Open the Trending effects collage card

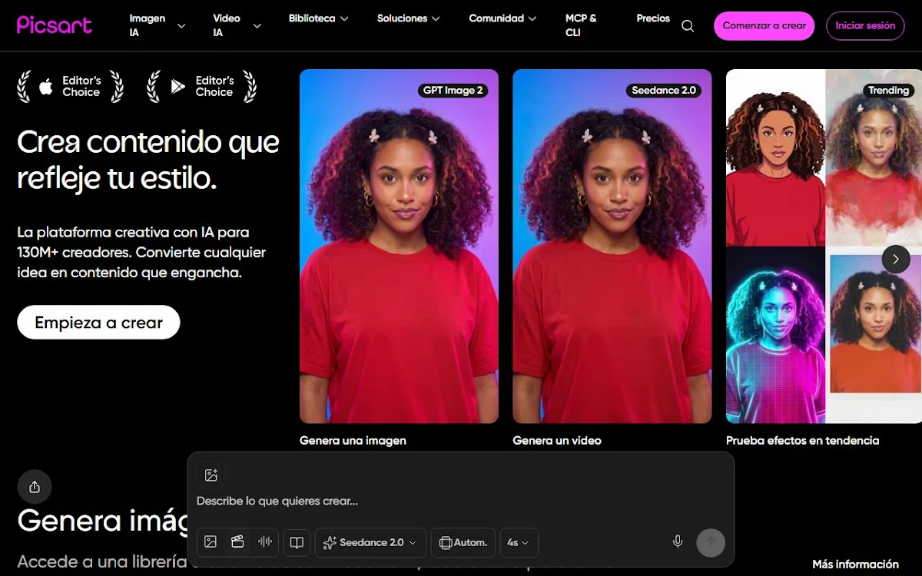pyautogui.click(x=824, y=247)
